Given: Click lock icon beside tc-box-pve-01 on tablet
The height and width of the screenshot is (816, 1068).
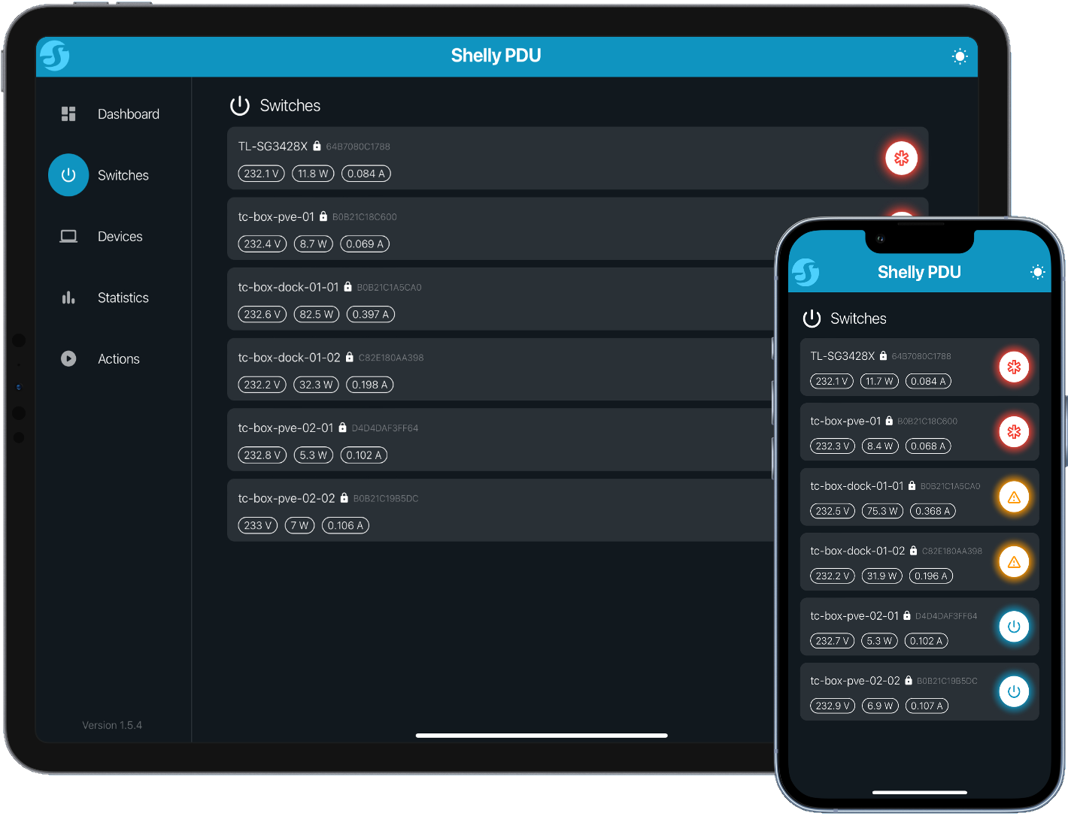Looking at the screenshot, I should tap(323, 216).
